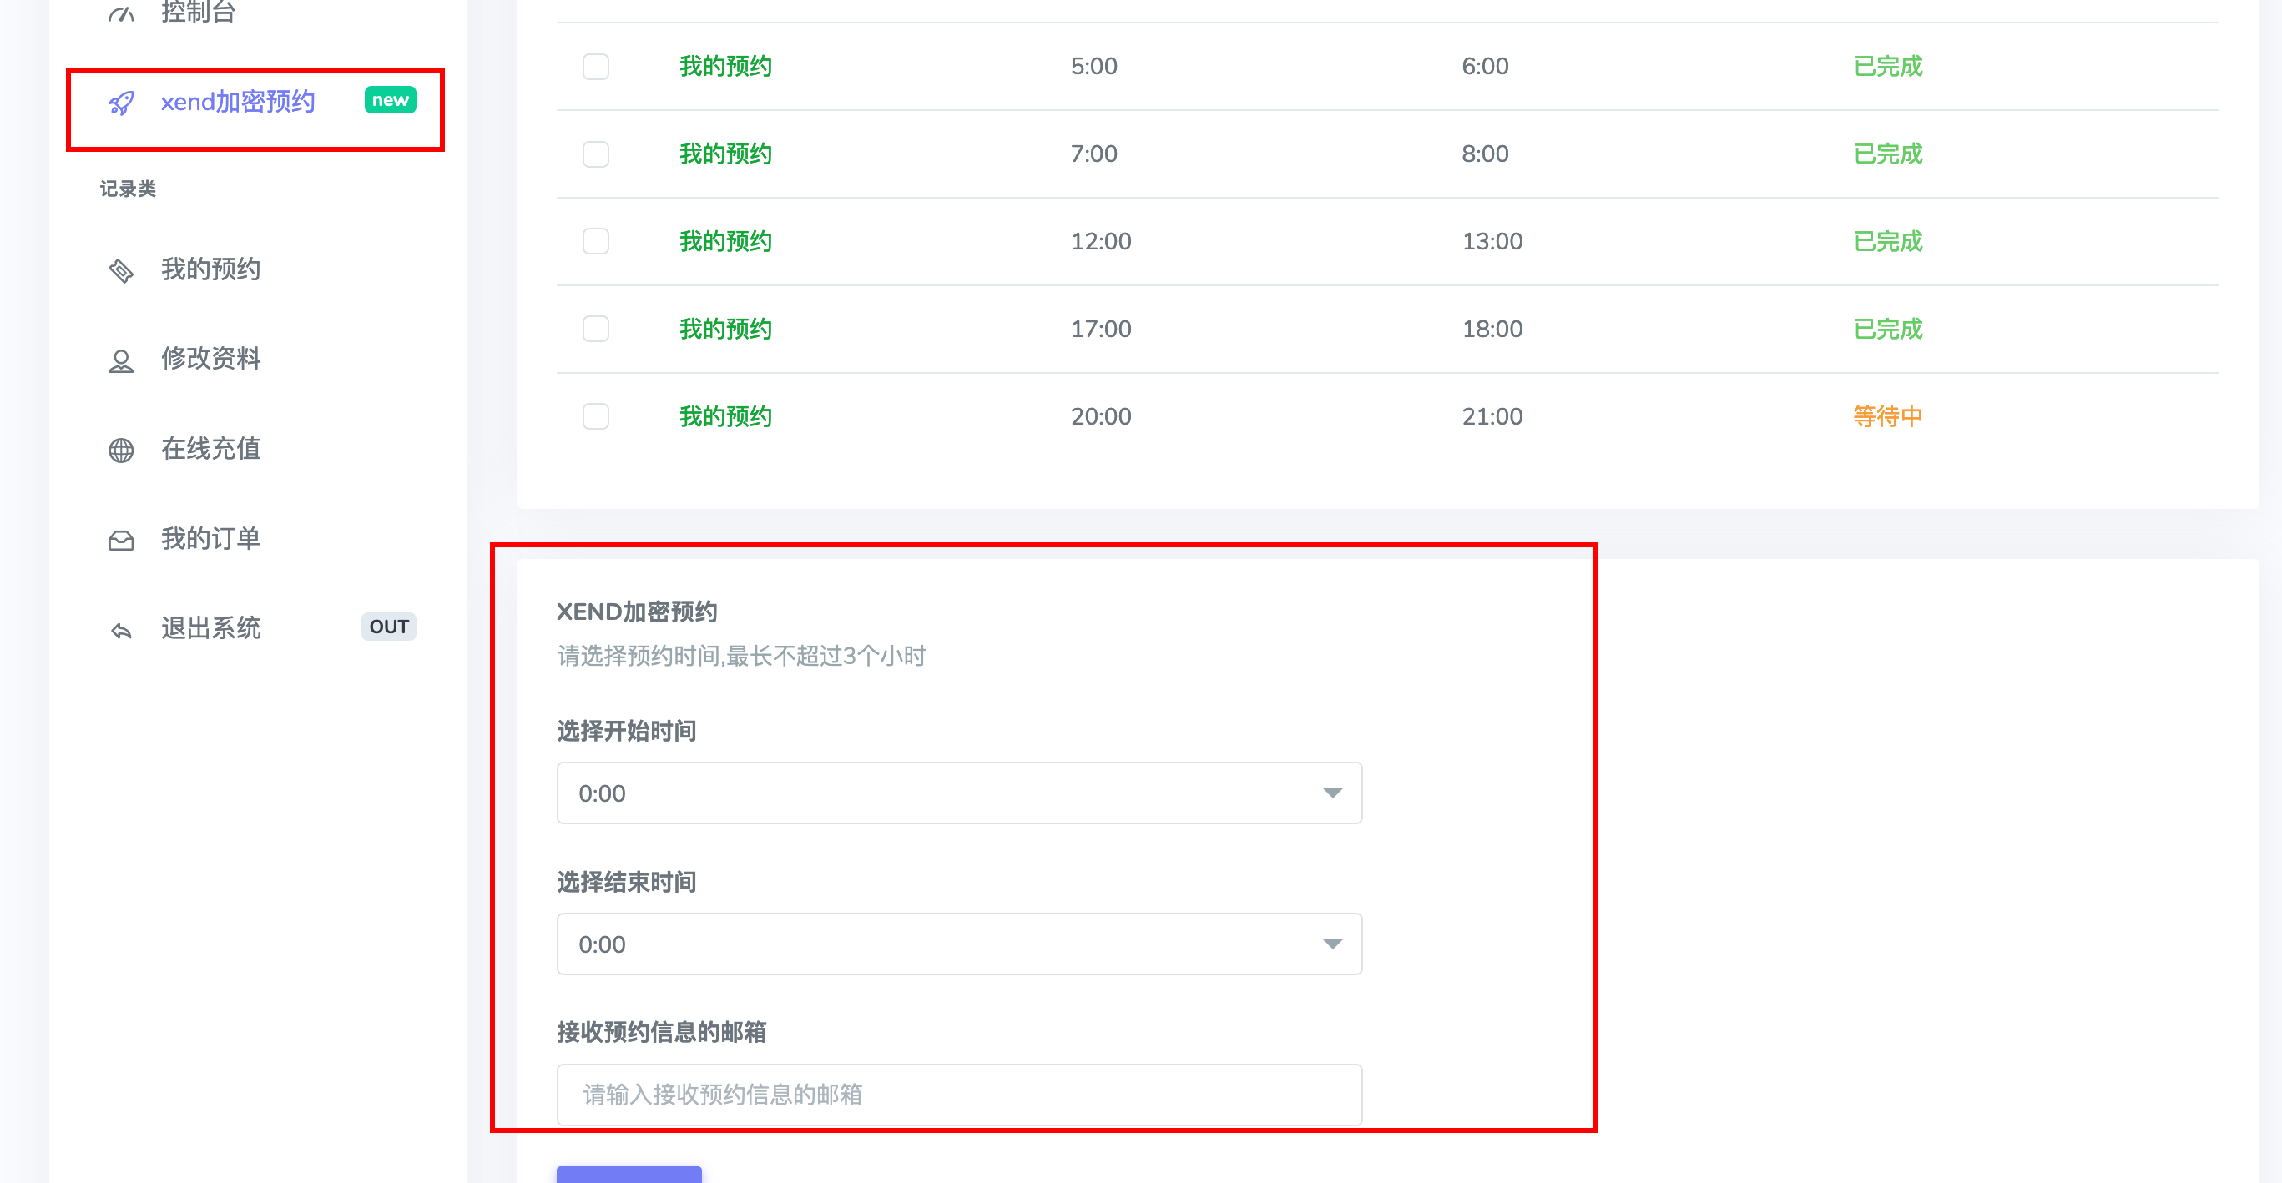
Task: Click the arrow of the start time selector
Action: click(1332, 793)
